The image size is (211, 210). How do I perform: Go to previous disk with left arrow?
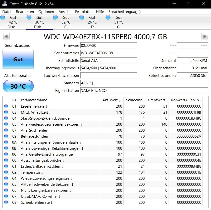tap(6, 36)
